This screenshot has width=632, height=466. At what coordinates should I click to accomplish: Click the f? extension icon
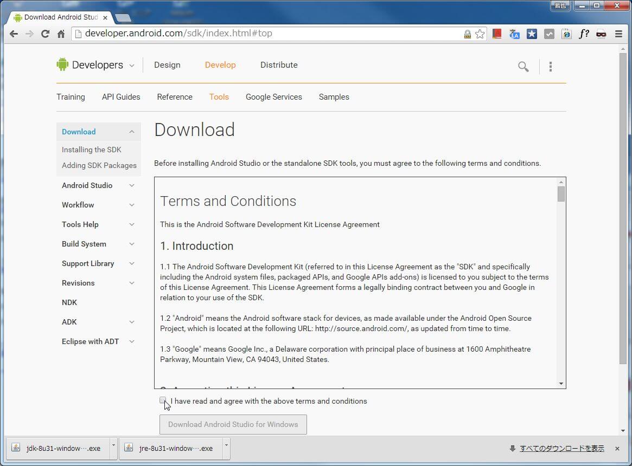584,34
